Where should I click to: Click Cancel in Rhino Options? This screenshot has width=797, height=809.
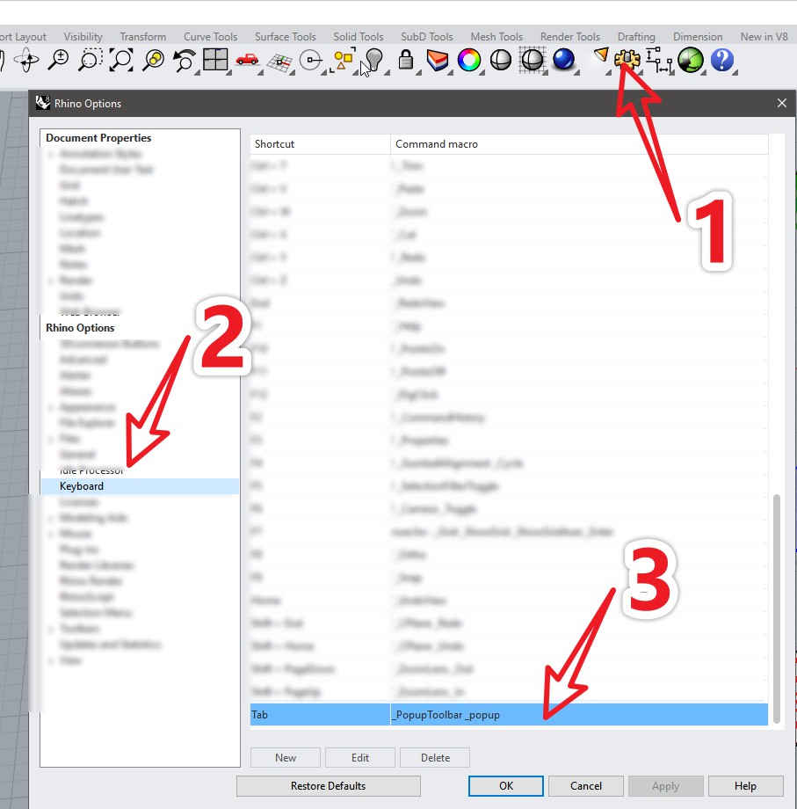coord(585,786)
